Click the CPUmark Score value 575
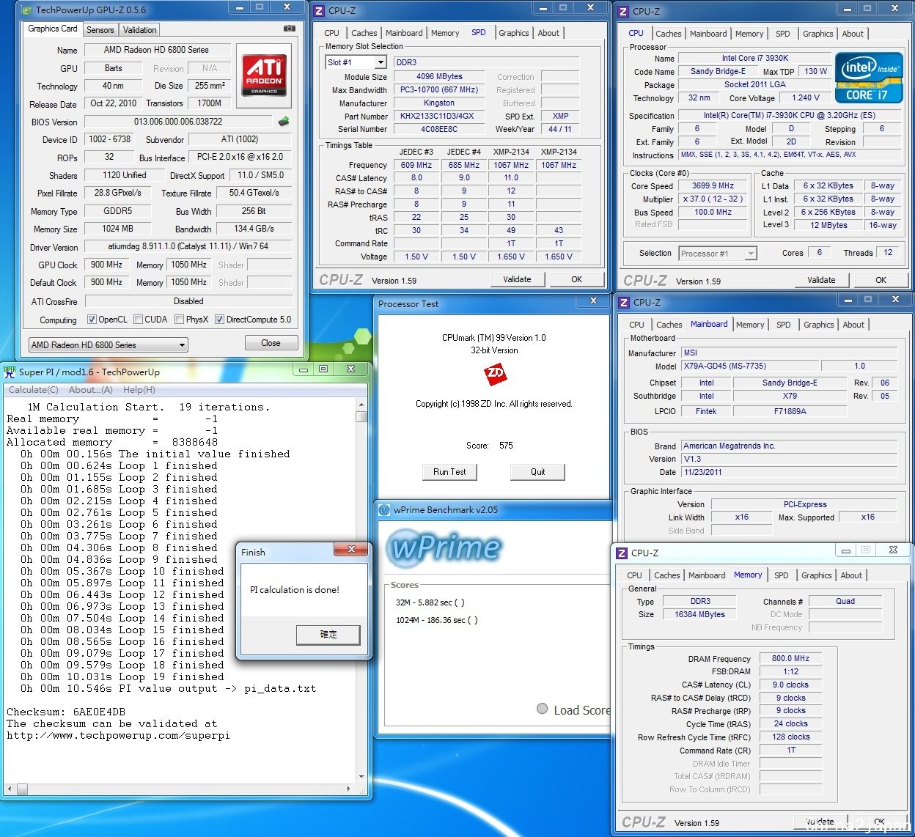The image size is (915, 837). tap(506, 446)
